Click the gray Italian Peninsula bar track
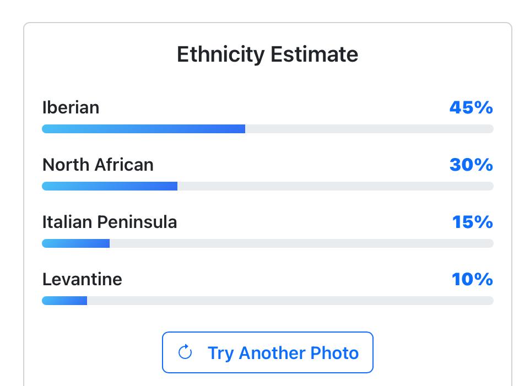This screenshot has width=519, height=386. coord(301,243)
